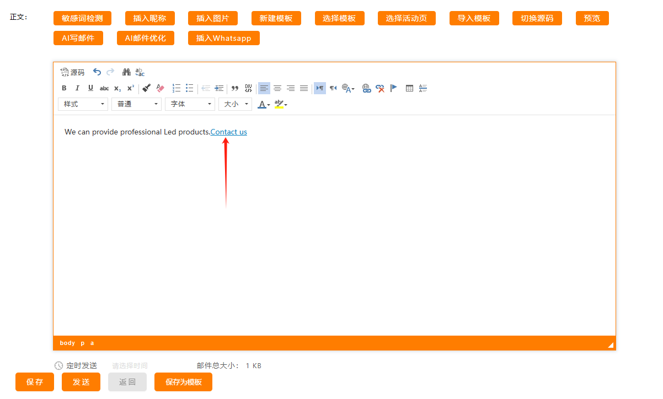Screen dimensions: 663x399
Task: Click the 导入模板 button
Action: (x=474, y=18)
